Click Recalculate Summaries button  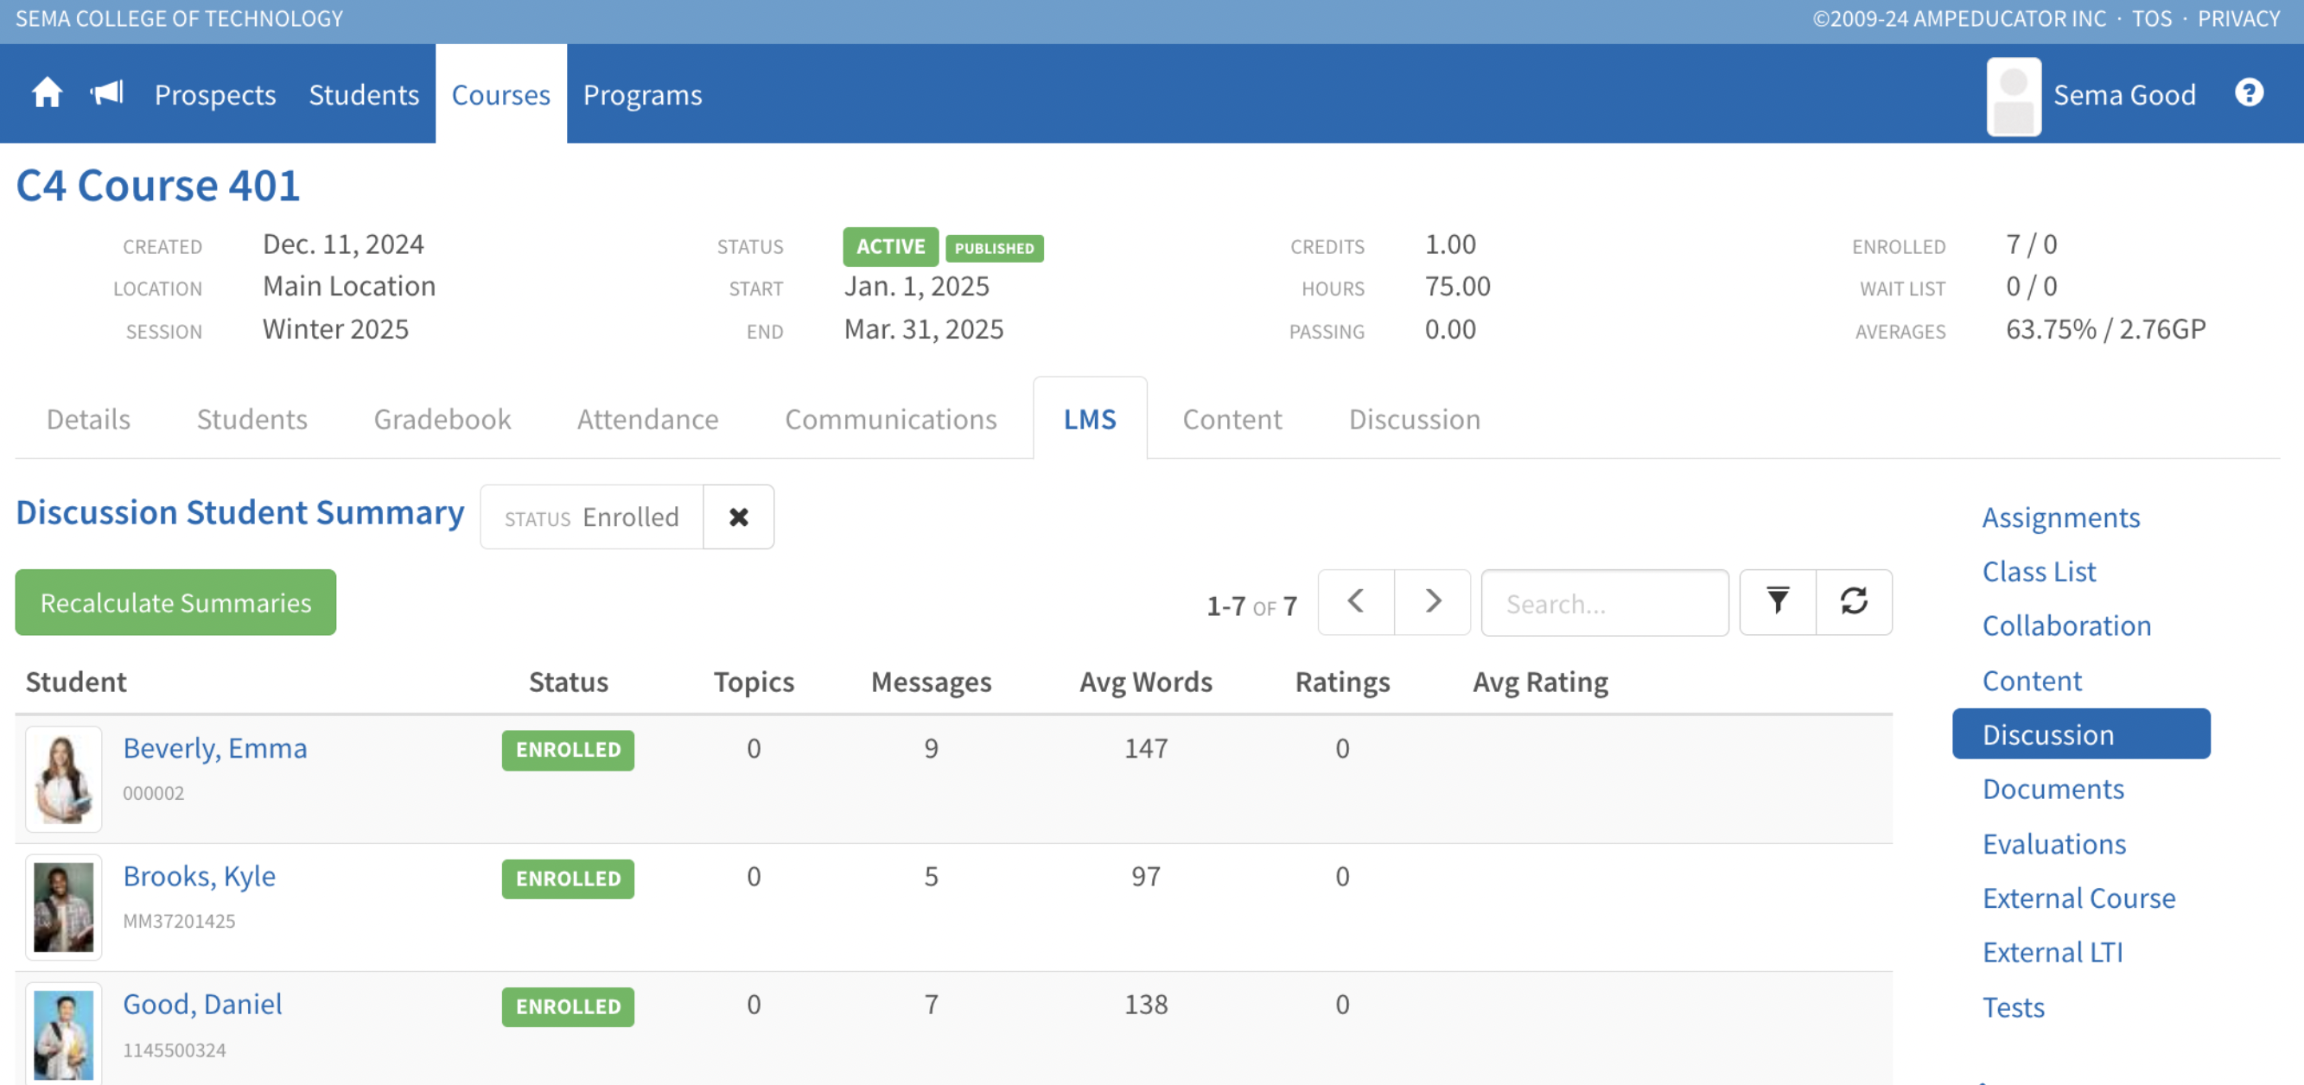(x=175, y=602)
